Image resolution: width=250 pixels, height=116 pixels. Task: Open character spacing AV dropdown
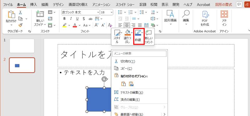click(98, 19)
